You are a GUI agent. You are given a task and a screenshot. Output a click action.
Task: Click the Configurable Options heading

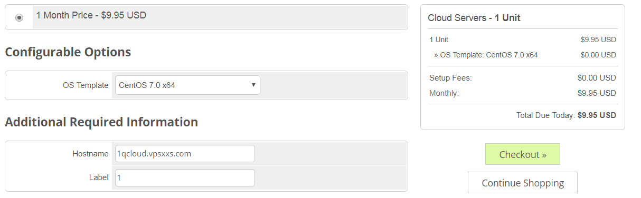pyautogui.click(x=68, y=52)
